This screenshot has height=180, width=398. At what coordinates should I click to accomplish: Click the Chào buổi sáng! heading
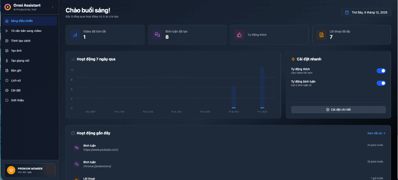pos(88,10)
